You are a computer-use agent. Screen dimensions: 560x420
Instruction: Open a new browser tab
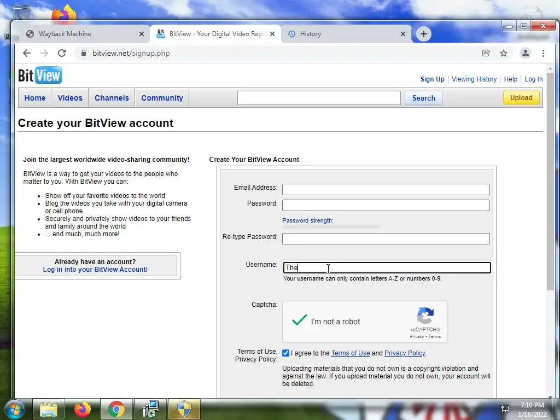[x=424, y=34]
